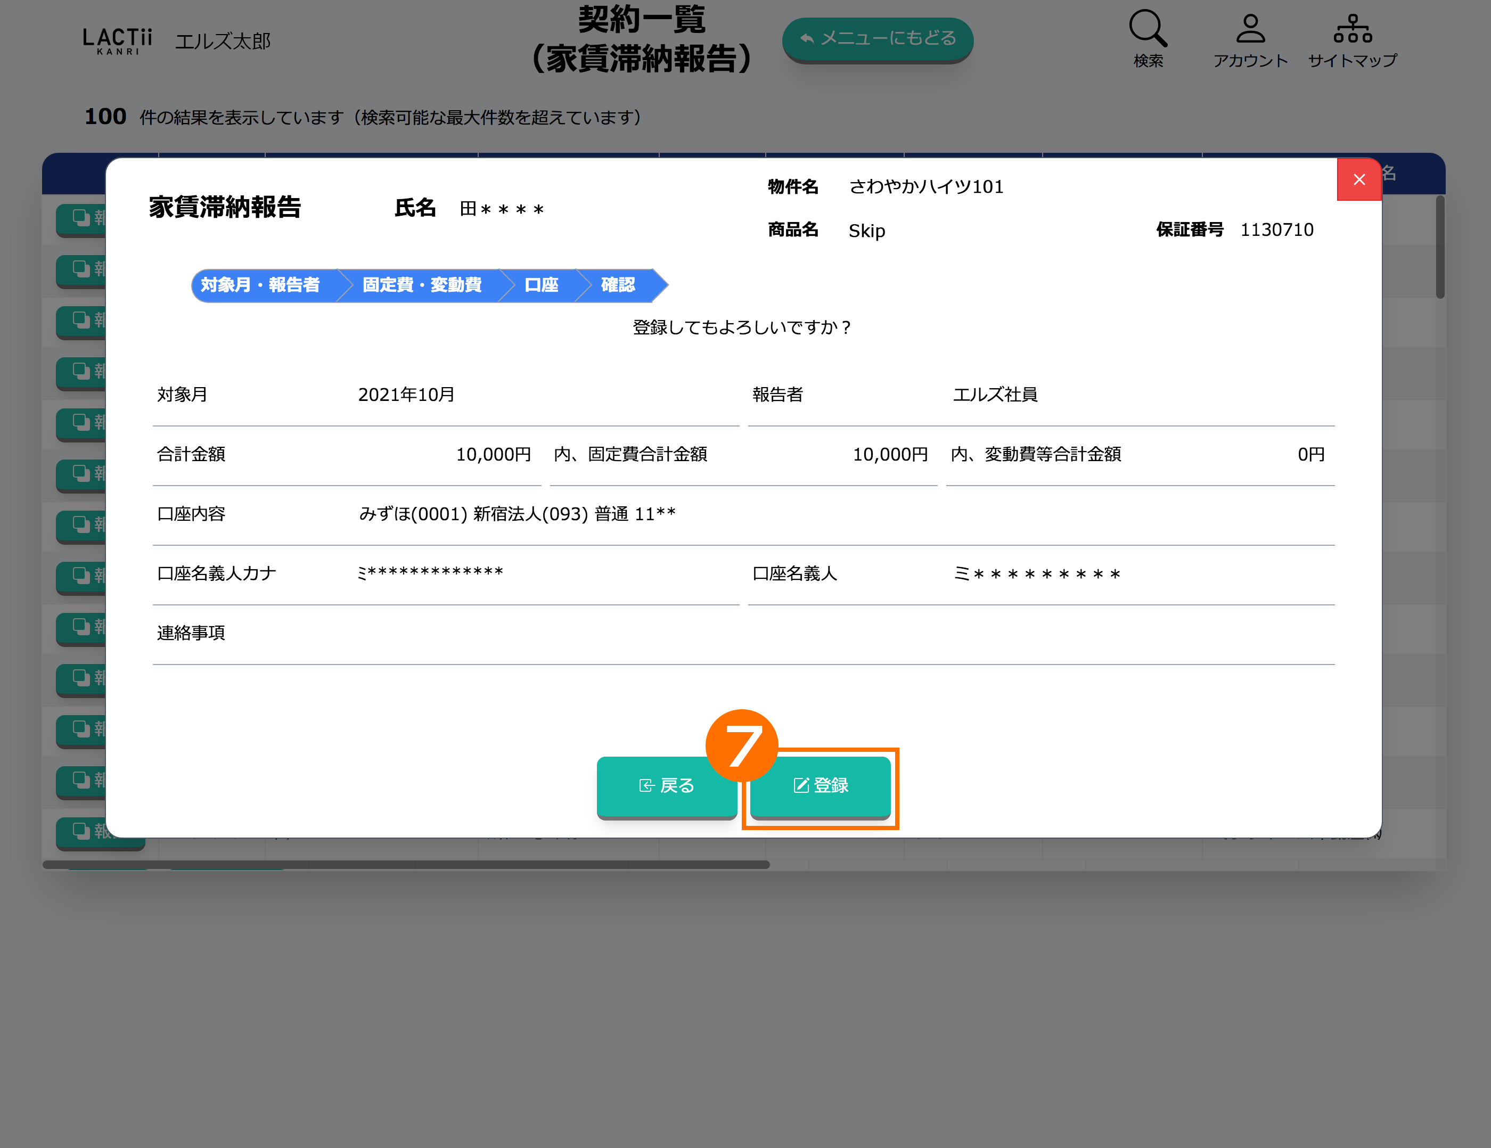This screenshot has height=1148, width=1491.
Task: Select the 確認 step tab
Action: pyautogui.click(x=618, y=285)
